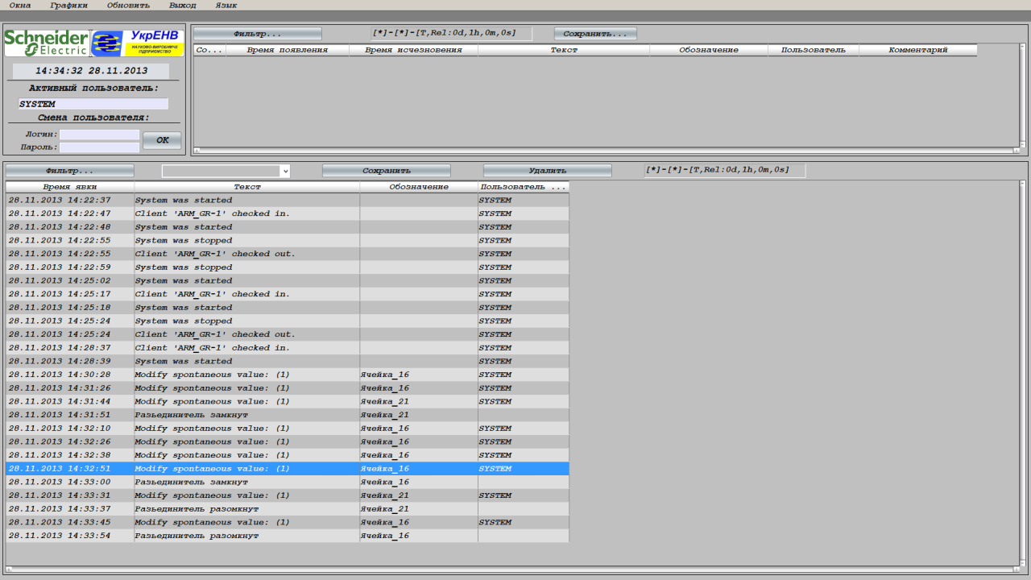The image size is (1031, 580).
Task: Open the Окна menu
Action: 20,5
